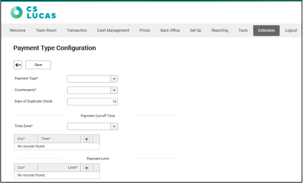Click the Extension menu tab
This screenshot has height=183, width=303.
pos(266,31)
